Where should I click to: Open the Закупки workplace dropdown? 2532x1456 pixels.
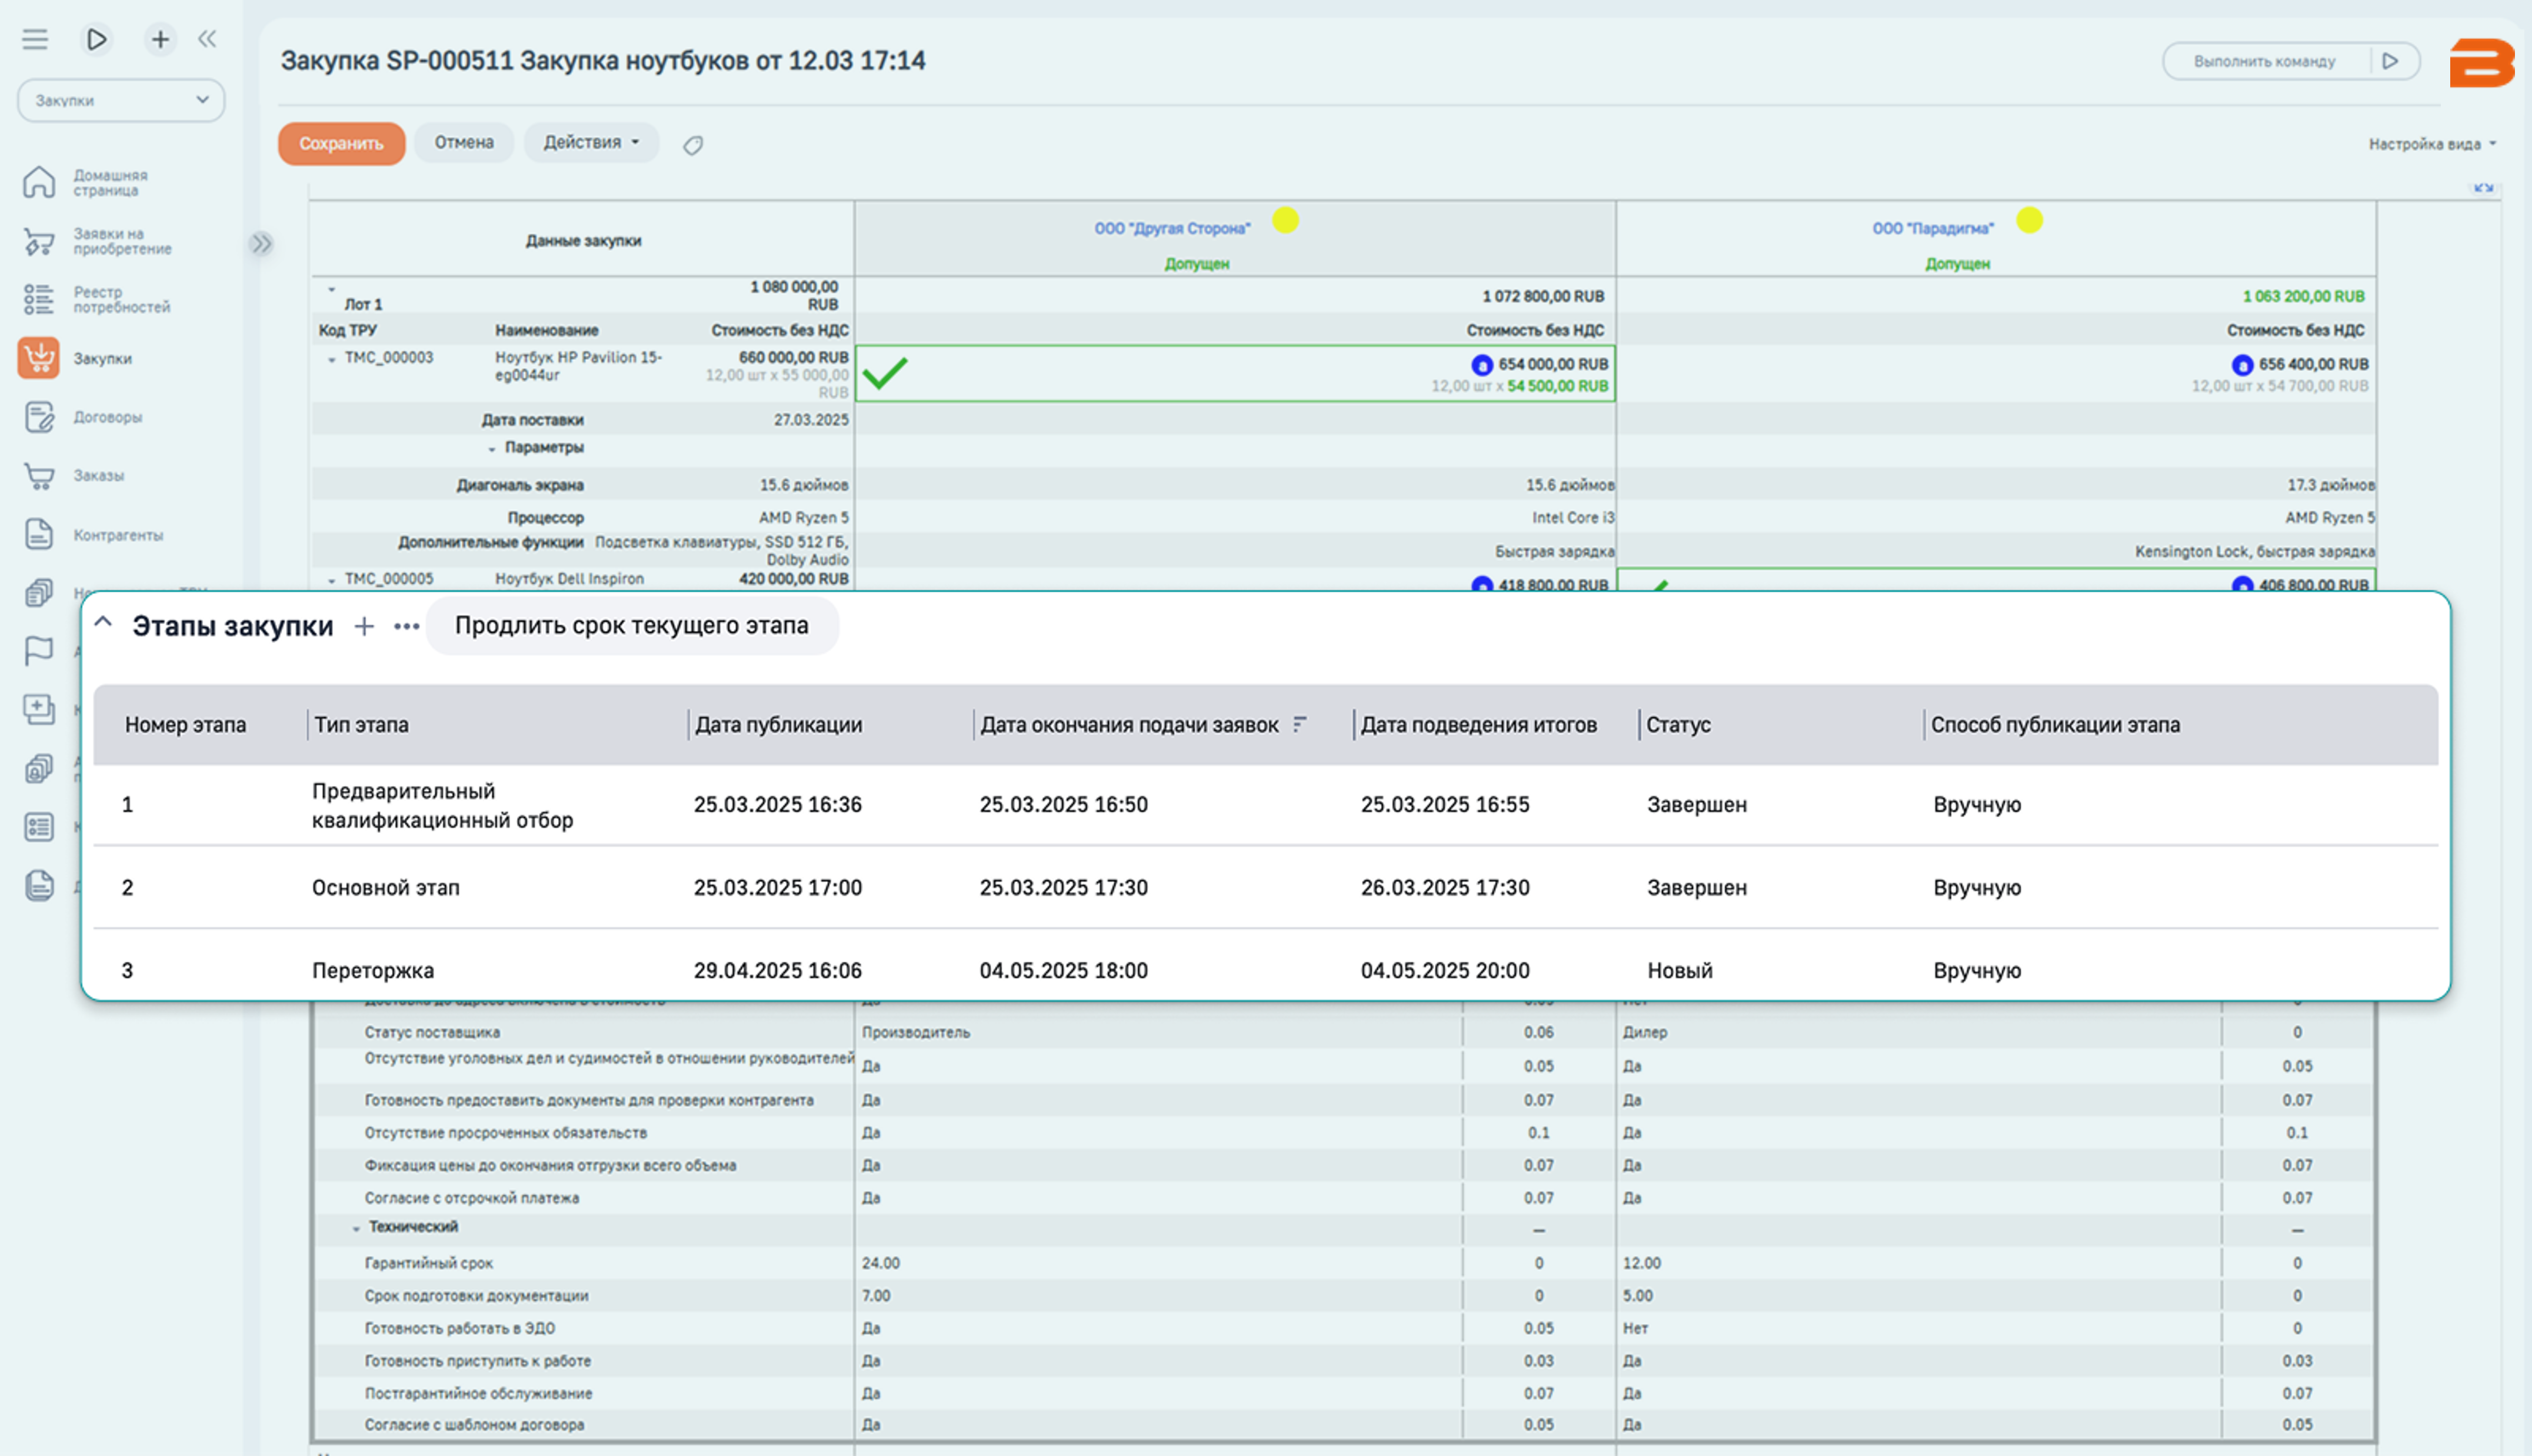coord(121,100)
